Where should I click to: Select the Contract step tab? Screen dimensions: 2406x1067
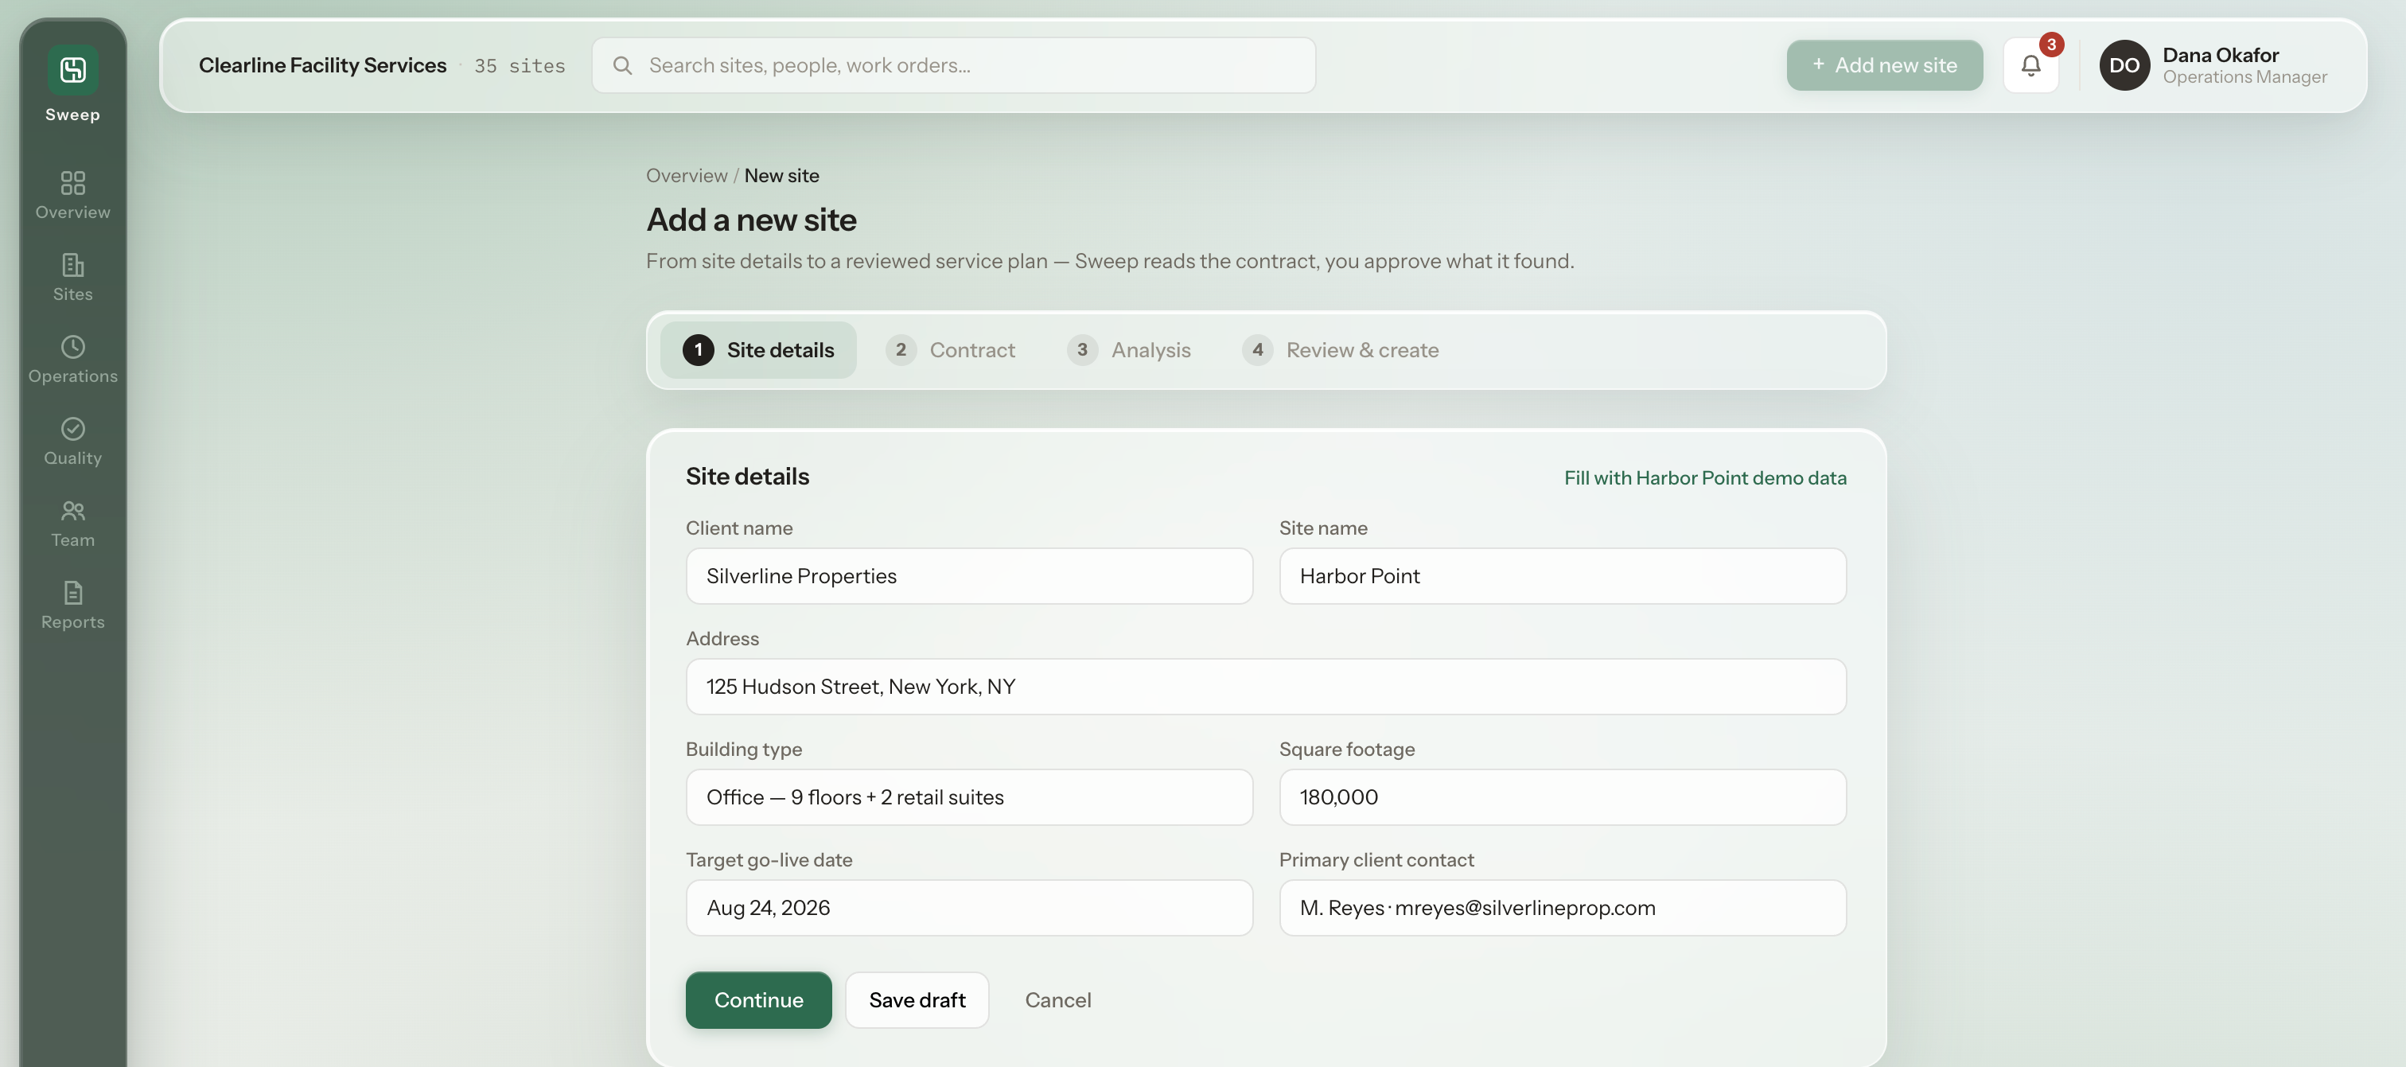coord(950,350)
